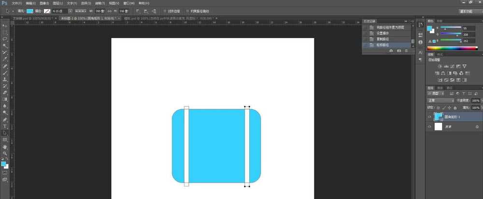The image size is (483, 199).
Task: Open the 基本功能 workspace dropdown
Action: (469, 11)
